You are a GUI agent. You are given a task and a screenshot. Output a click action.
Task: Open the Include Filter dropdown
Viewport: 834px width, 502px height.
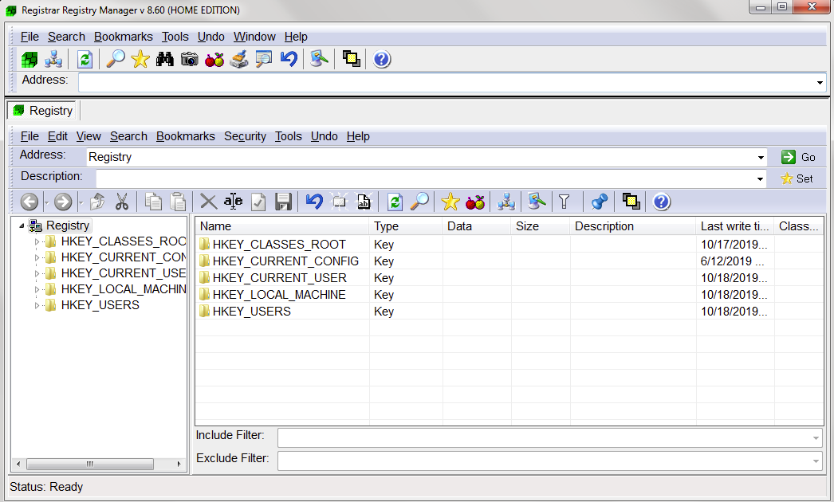pyautogui.click(x=816, y=438)
